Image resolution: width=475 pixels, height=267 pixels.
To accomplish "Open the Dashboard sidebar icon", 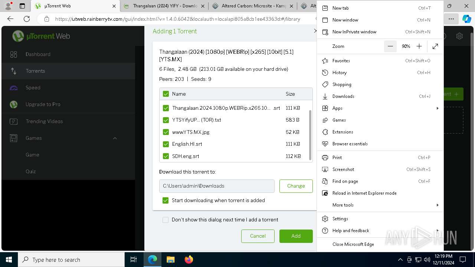I will [14, 55].
